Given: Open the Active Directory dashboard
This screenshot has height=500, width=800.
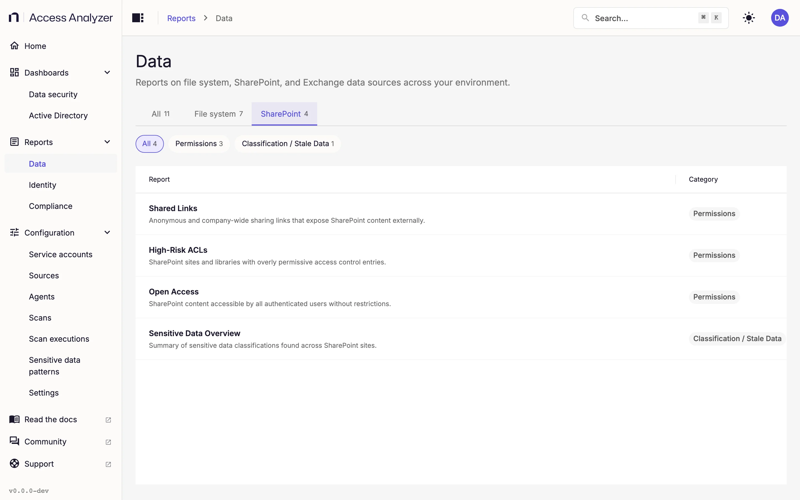Looking at the screenshot, I should [x=61, y=115].
